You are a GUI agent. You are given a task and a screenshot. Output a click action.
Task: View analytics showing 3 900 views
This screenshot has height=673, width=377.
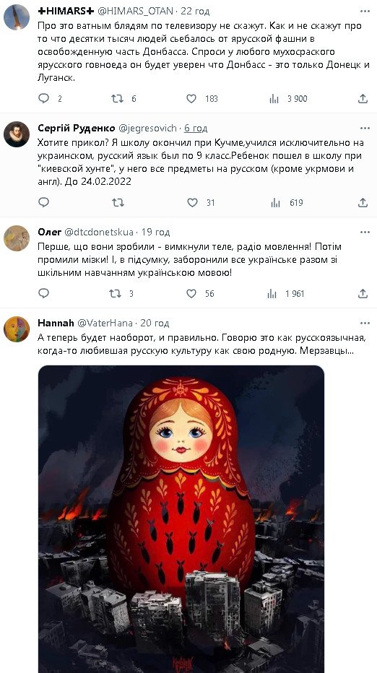tap(288, 99)
